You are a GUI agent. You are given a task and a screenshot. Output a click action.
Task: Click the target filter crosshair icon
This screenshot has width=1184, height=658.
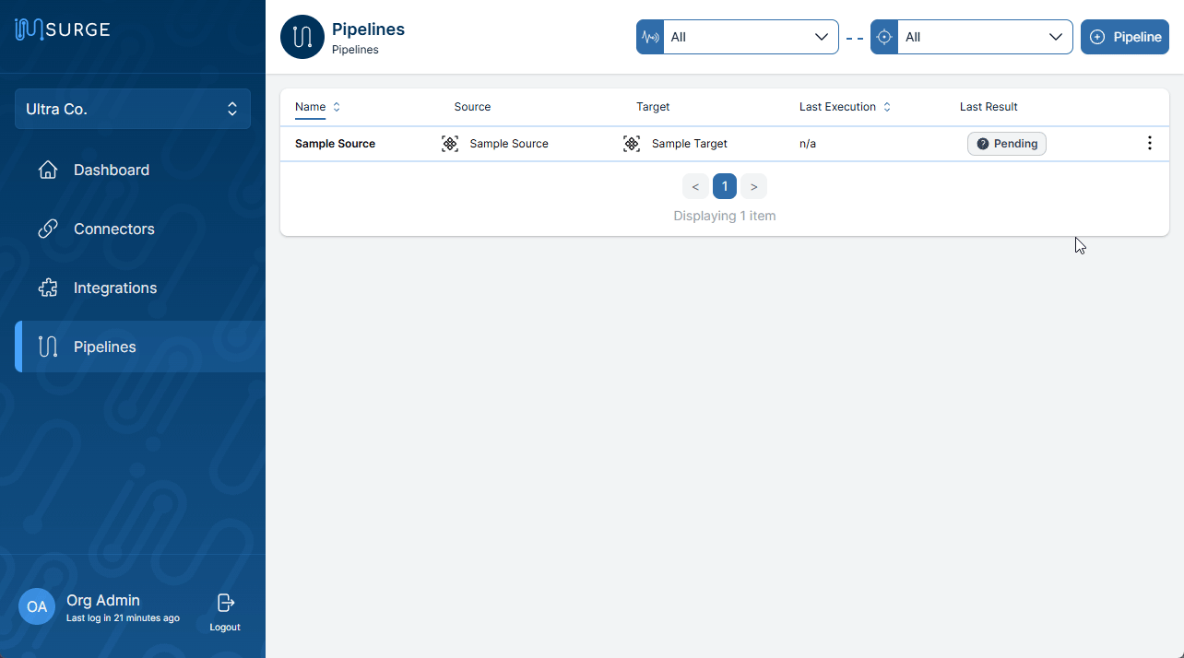click(x=884, y=37)
